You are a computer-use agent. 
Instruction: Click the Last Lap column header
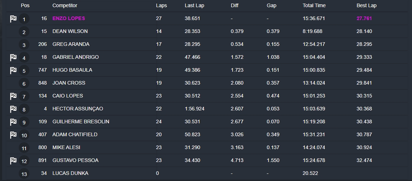[x=194, y=5]
